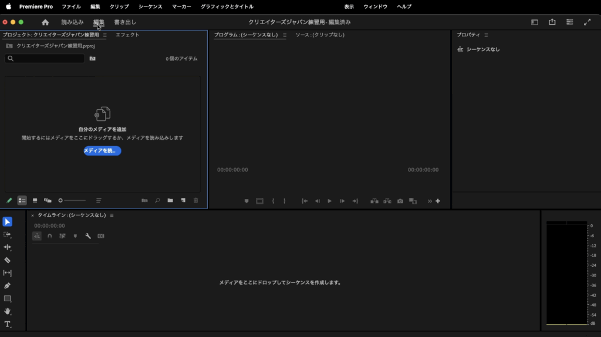Toggle snap in timeline with magnet icon
The height and width of the screenshot is (337, 601).
(50, 236)
